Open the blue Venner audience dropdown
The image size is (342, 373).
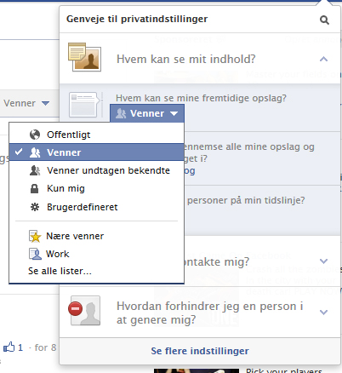(147, 113)
